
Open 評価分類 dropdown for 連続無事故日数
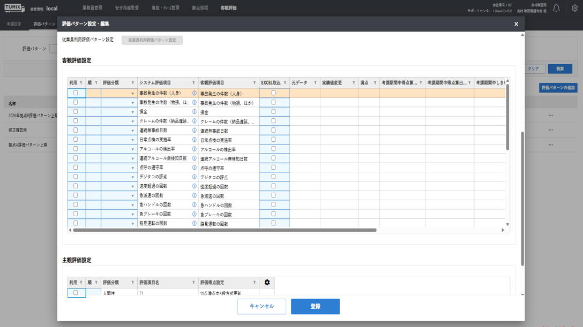(x=132, y=131)
